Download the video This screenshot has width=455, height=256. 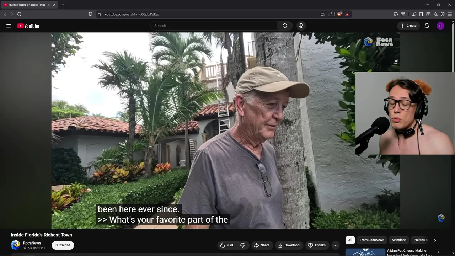coord(289,245)
